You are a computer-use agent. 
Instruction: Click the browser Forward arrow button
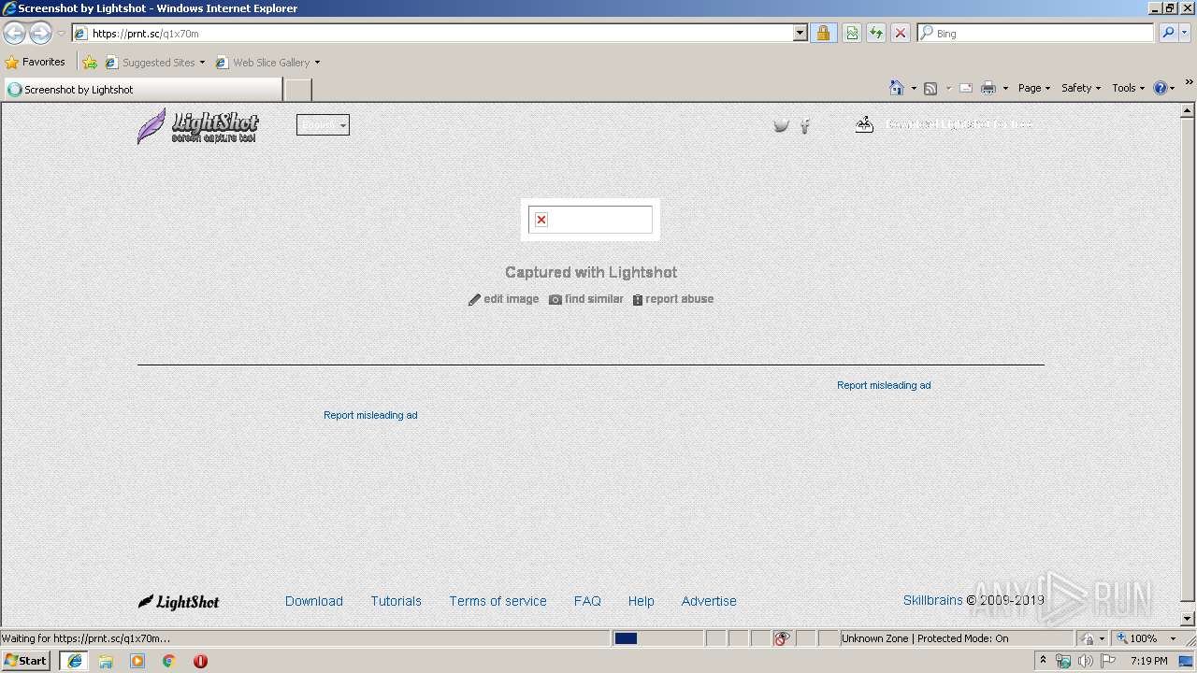[x=40, y=34]
